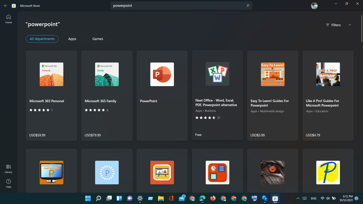Show hidden system tray icons
This screenshot has width=363, height=204.
(298, 198)
